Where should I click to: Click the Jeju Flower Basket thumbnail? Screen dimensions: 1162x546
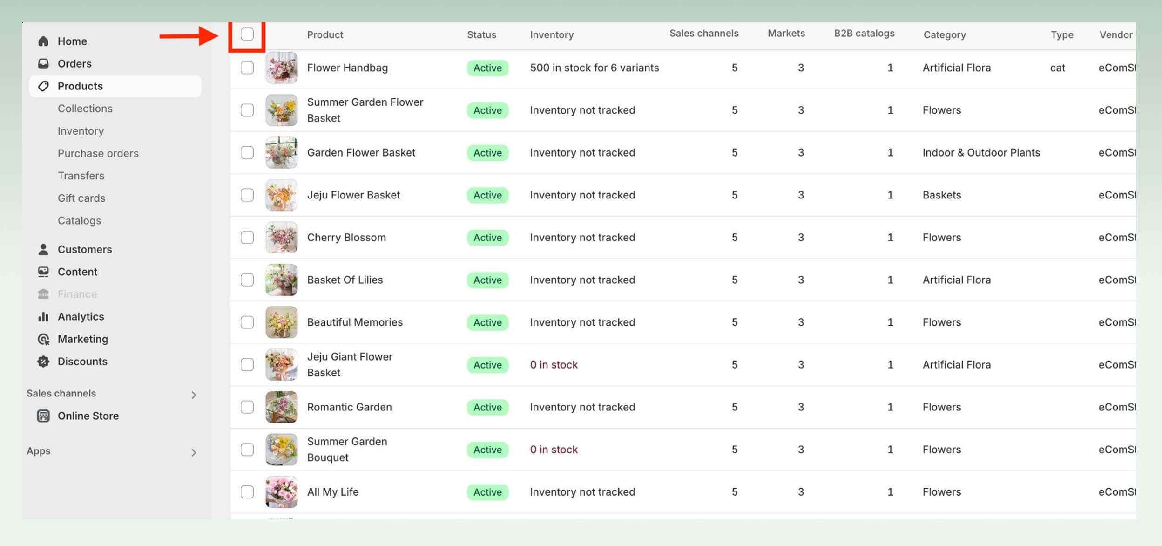pyautogui.click(x=281, y=195)
